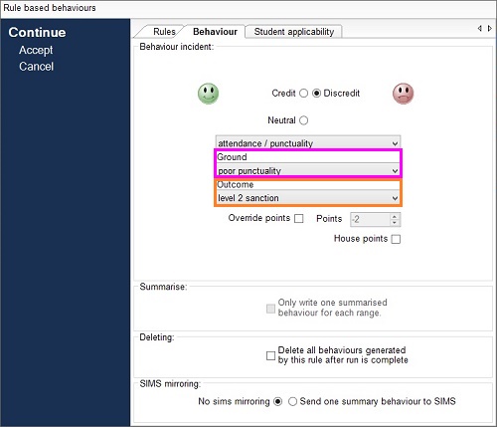Switch to the Rules tab

(x=164, y=32)
